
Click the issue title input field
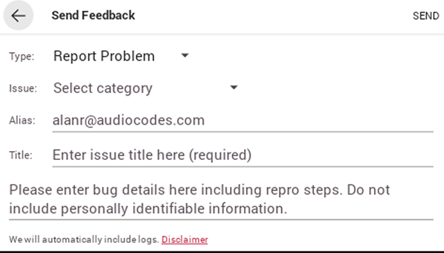(x=243, y=155)
